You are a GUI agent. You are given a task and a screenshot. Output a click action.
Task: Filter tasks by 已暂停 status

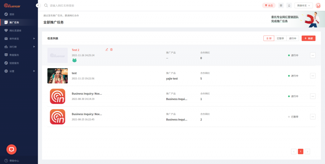click(x=280, y=38)
